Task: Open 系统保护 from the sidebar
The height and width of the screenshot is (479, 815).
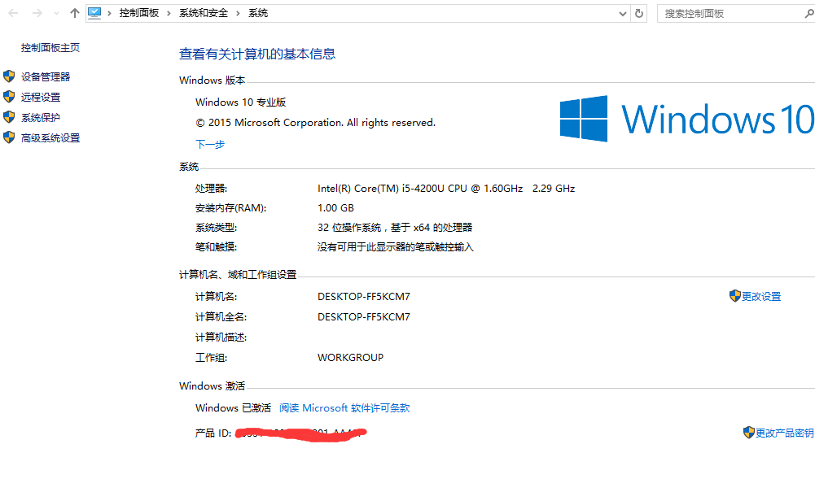Action: [41, 118]
